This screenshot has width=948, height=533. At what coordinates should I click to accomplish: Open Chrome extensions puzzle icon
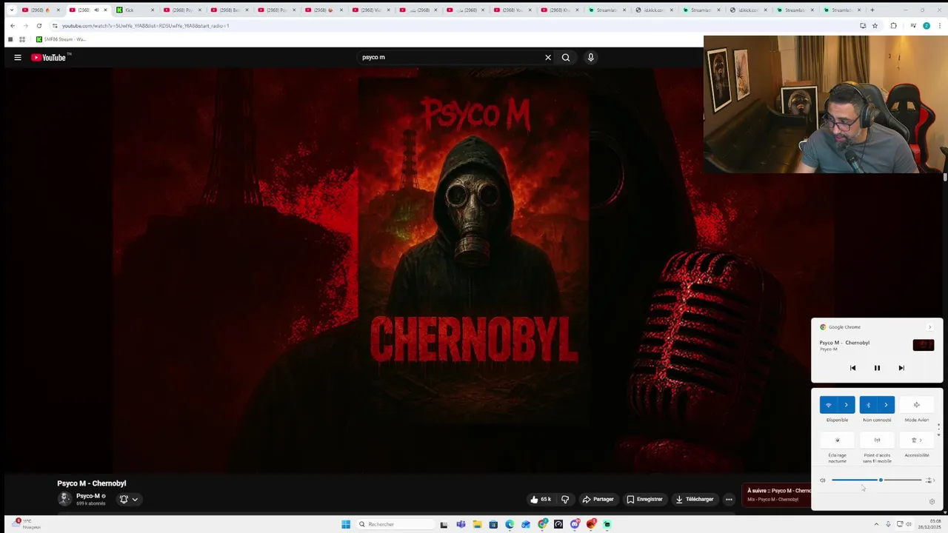[893, 26]
